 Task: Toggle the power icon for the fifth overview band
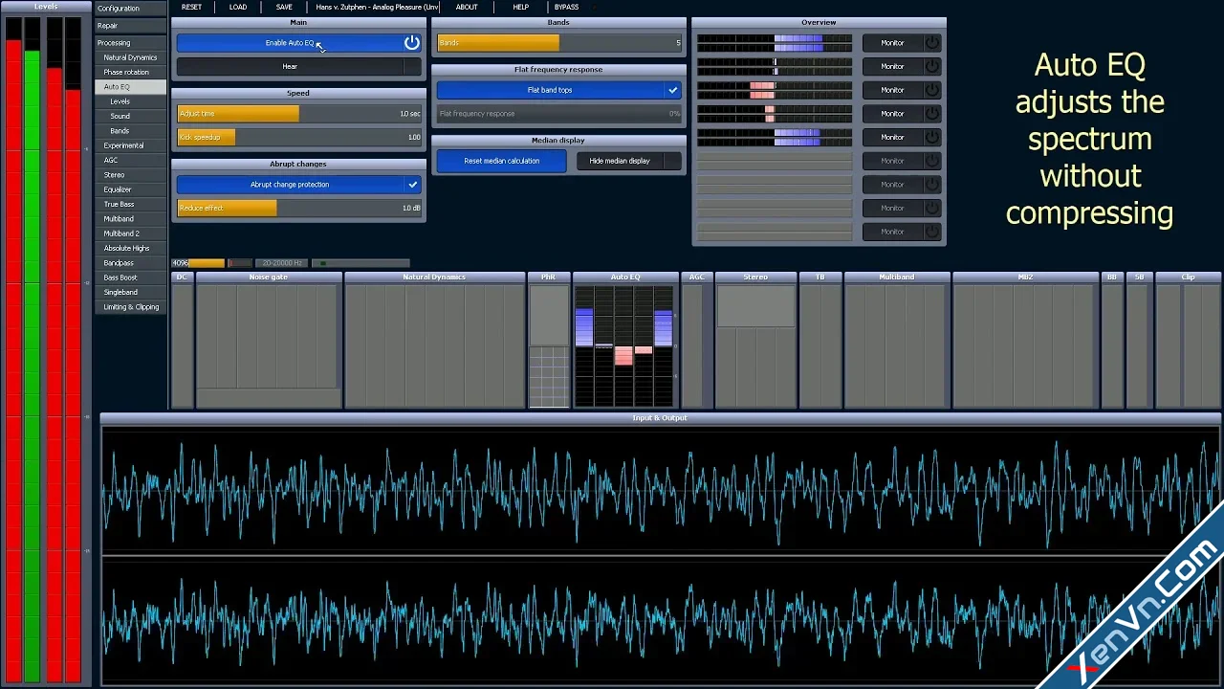click(931, 137)
